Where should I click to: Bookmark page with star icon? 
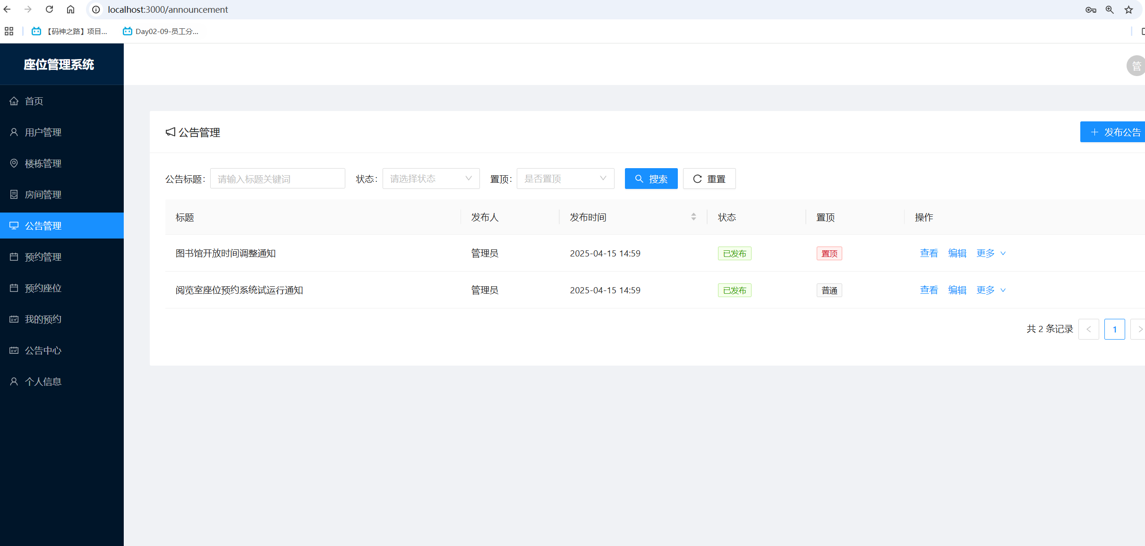click(1128, 9)
